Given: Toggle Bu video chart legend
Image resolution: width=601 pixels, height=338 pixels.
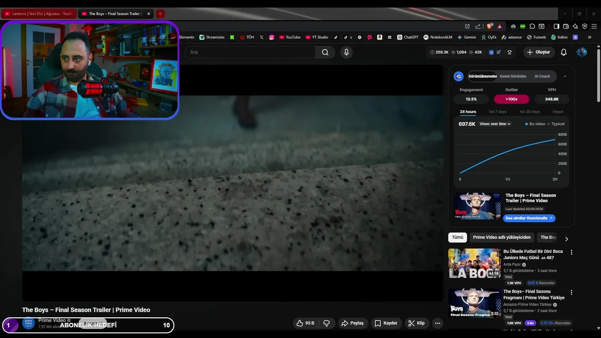Looking at the screenshot, I should [x=535, y=124].
